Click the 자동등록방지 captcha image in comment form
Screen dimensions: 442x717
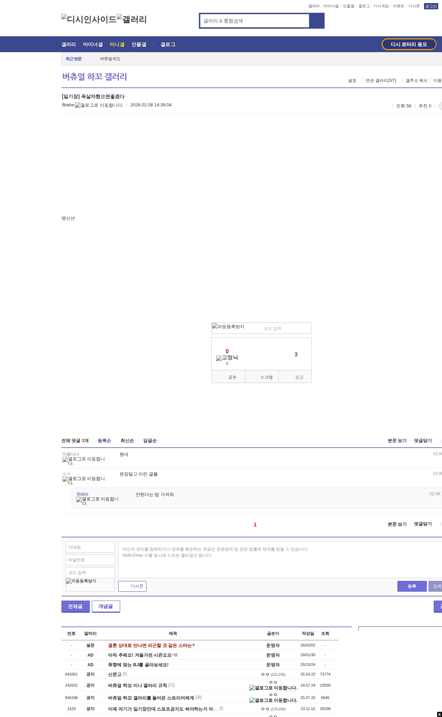pos(81,581)
